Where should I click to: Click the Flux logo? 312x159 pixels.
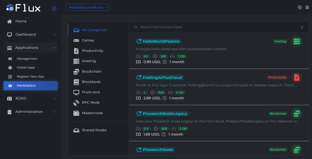(23, 8)
